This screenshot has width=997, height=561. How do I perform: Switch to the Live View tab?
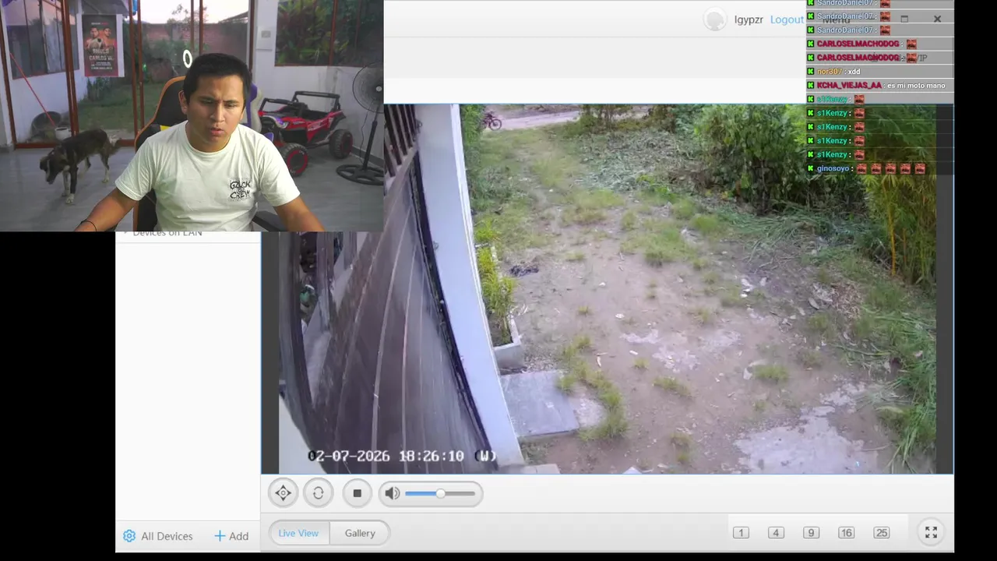coord(298,533)
